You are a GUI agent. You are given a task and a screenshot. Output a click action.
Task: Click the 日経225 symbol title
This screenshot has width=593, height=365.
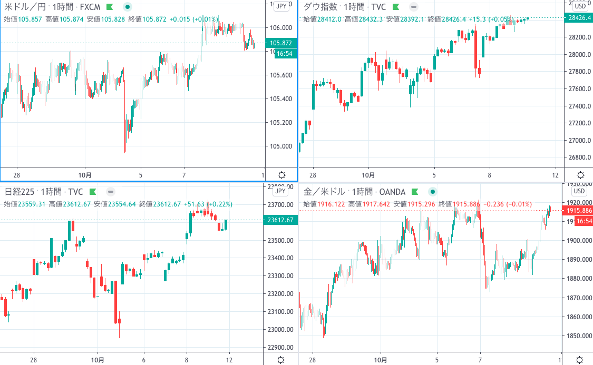[20, 192]
